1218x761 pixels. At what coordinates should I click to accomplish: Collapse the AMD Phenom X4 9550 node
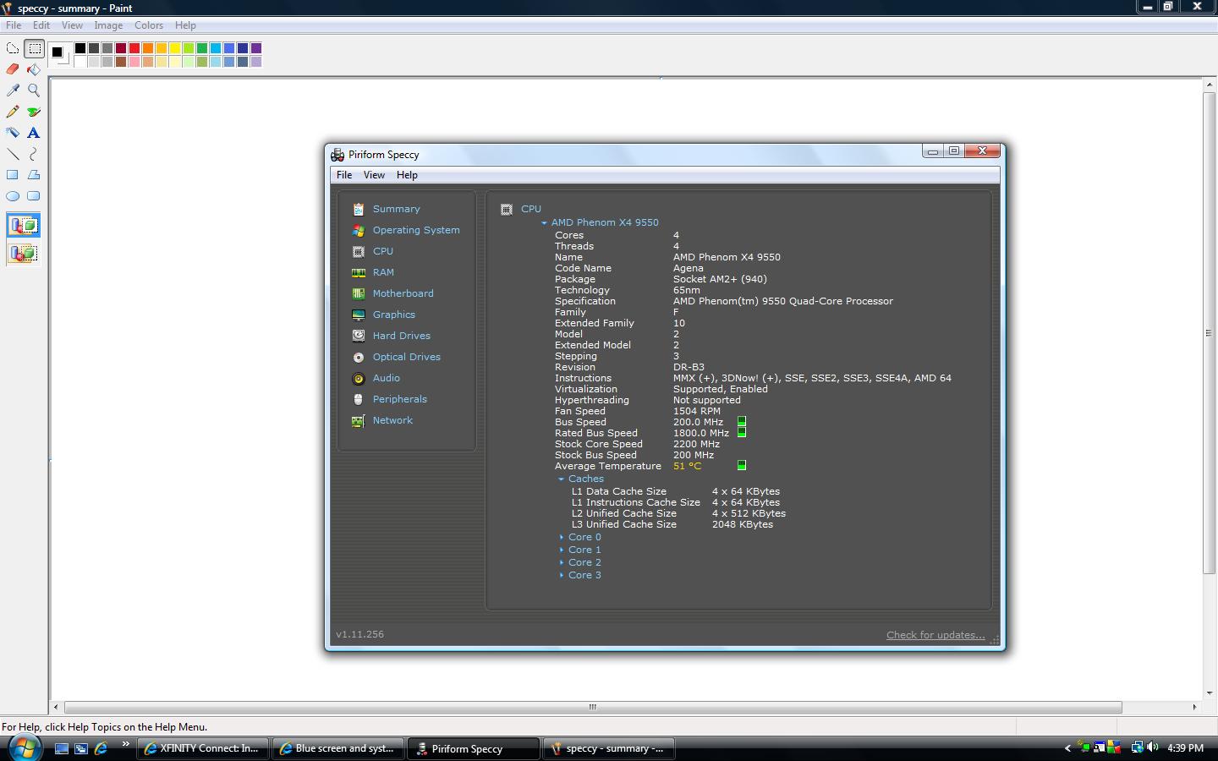[544, 223]
